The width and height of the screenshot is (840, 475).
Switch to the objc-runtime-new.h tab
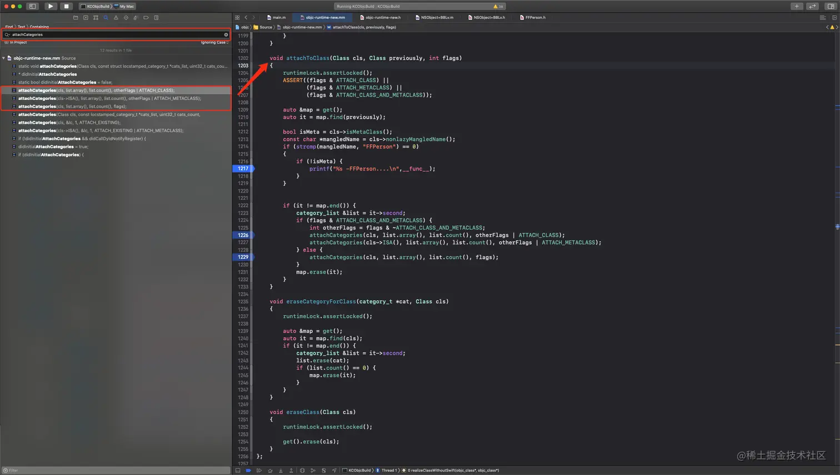(x=380, y=17)
